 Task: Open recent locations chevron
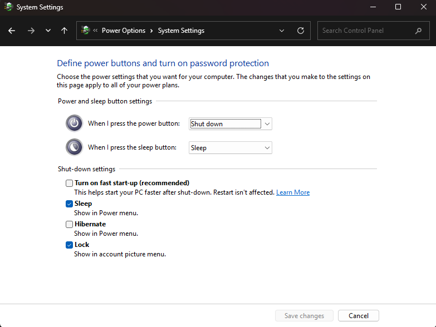(x=48, y=31)
